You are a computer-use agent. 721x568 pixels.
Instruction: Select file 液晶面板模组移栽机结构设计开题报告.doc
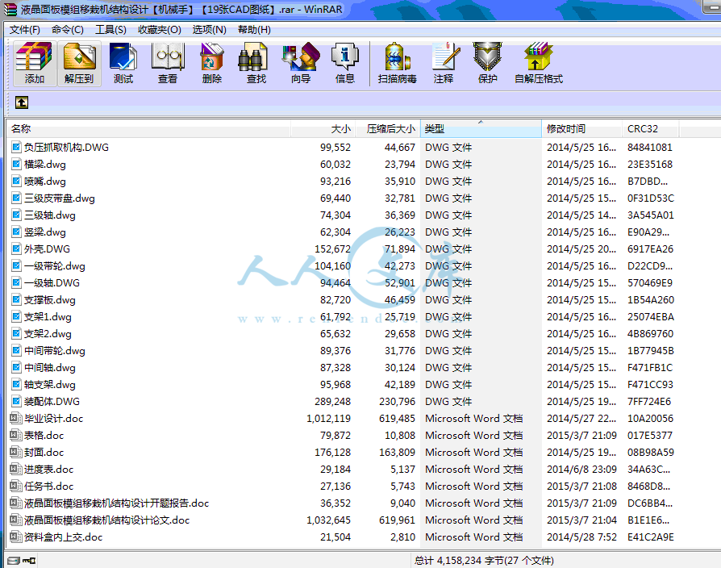tap(117, 503)
